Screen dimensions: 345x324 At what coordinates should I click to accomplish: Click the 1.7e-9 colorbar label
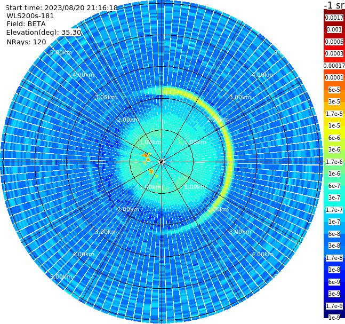[x=334, y=306]
